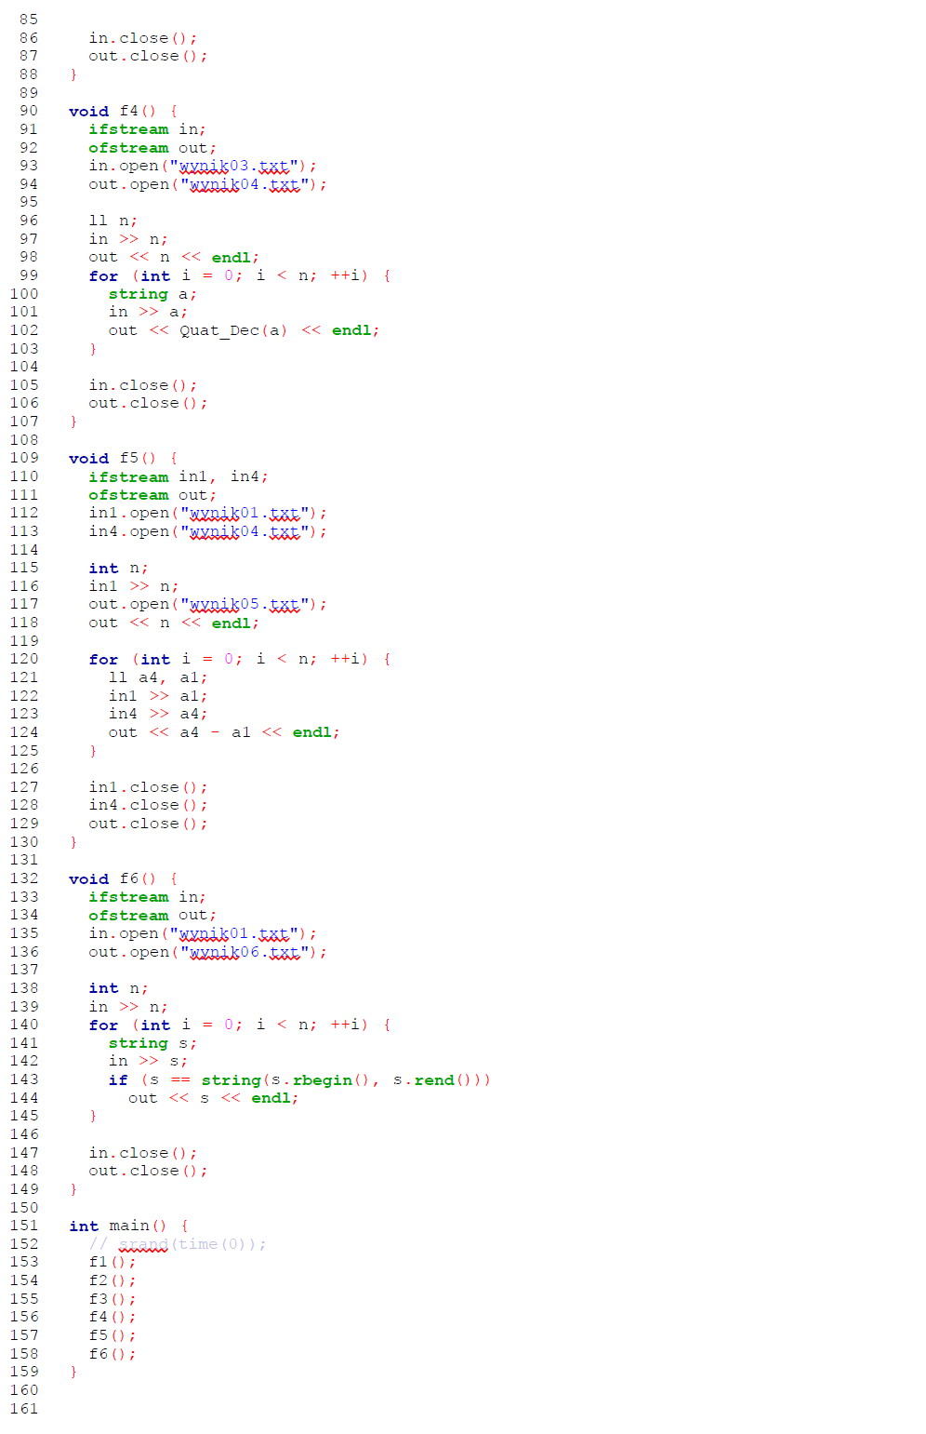Viewport: 926px width, 1434px height.
Task: Click the 'out << s << endl;' line
Action: coord(214,1098)
